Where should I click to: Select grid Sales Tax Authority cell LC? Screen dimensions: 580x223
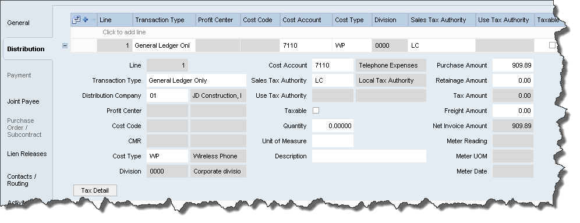441,45
